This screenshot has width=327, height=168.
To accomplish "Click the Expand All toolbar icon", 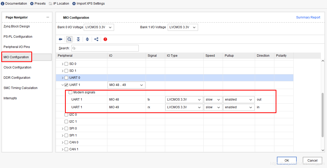I will [x=87, y=39].
